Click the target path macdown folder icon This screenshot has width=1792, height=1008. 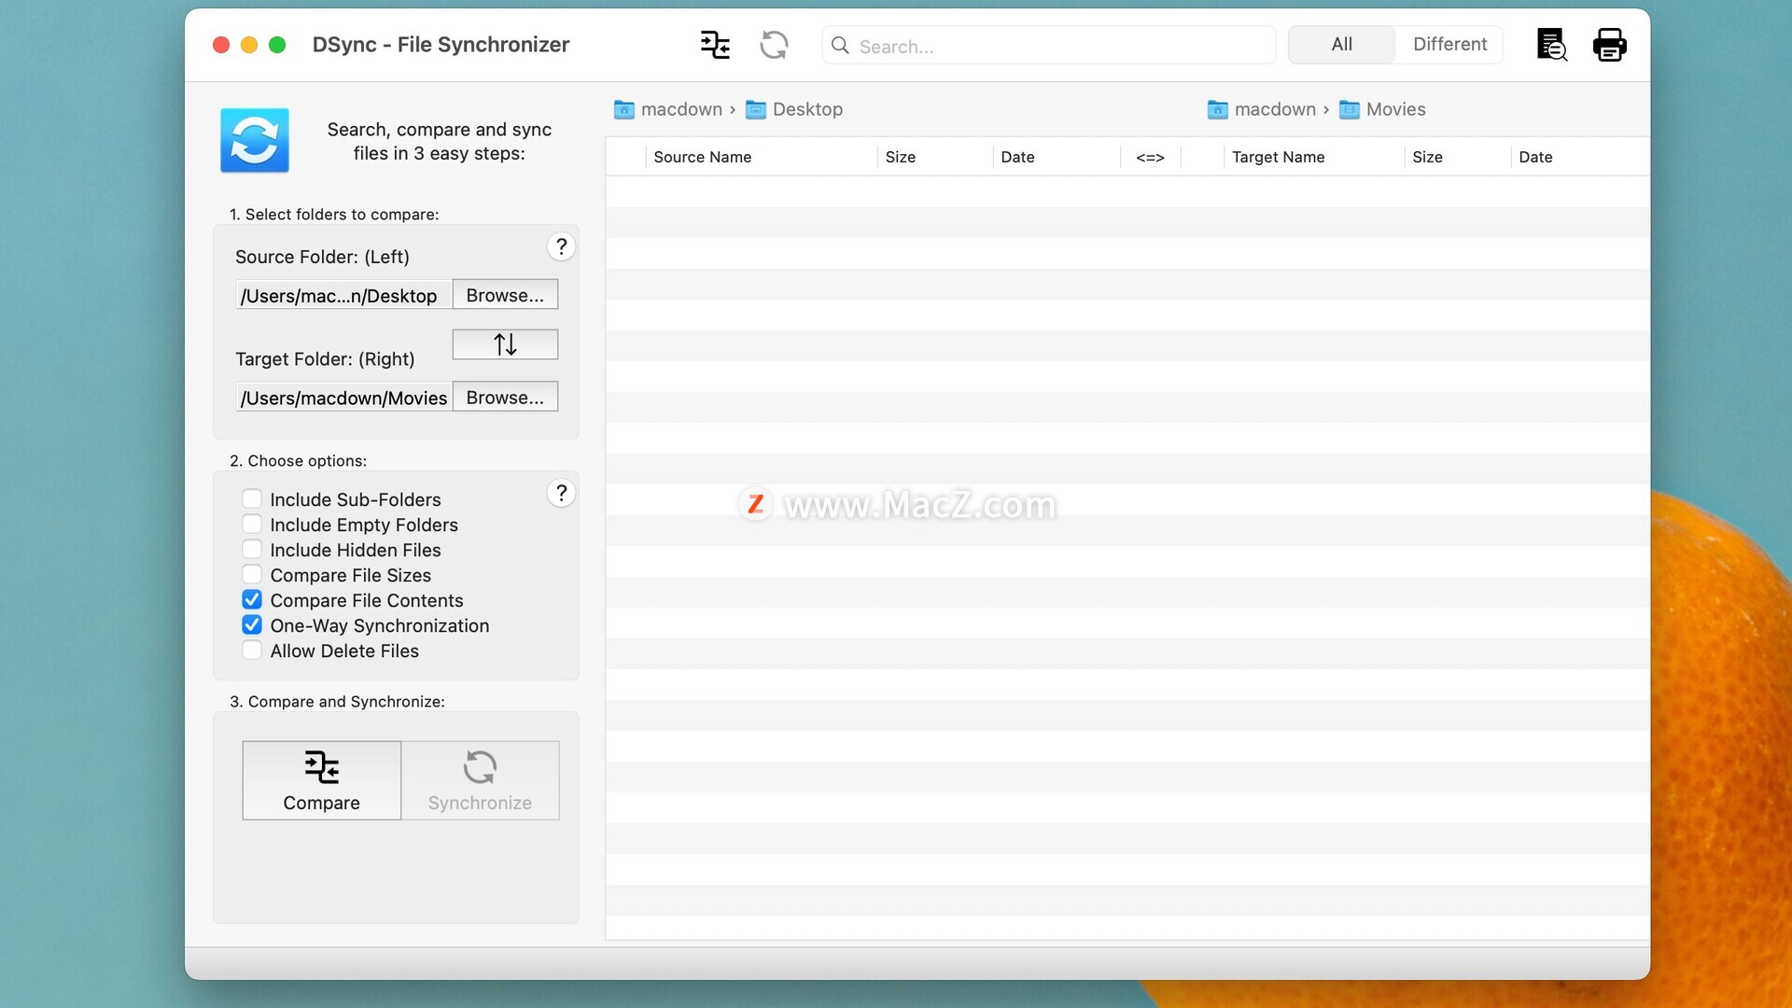click(x=1218, y=110)
